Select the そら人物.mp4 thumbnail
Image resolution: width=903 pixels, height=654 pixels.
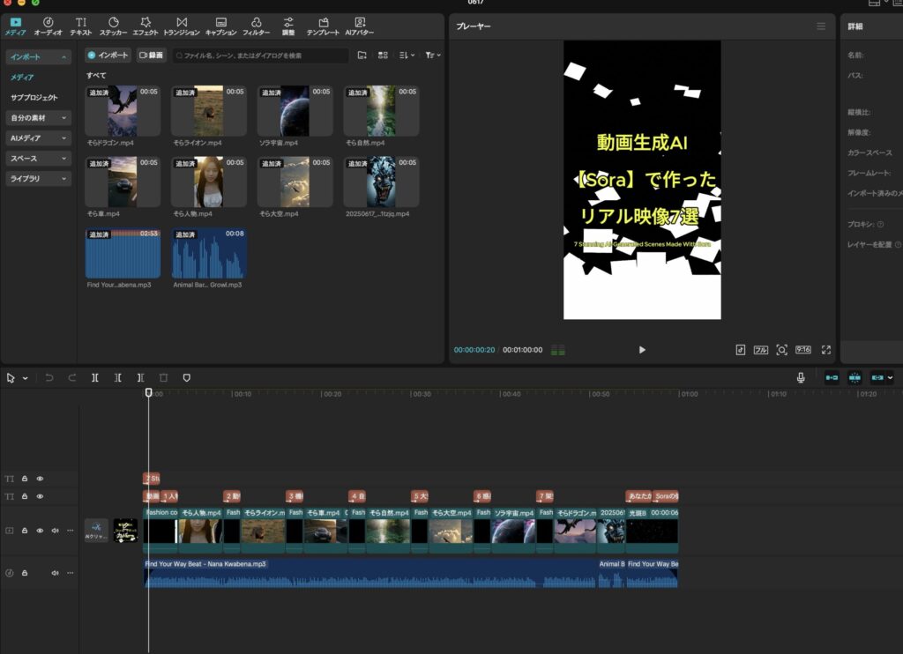209,182
